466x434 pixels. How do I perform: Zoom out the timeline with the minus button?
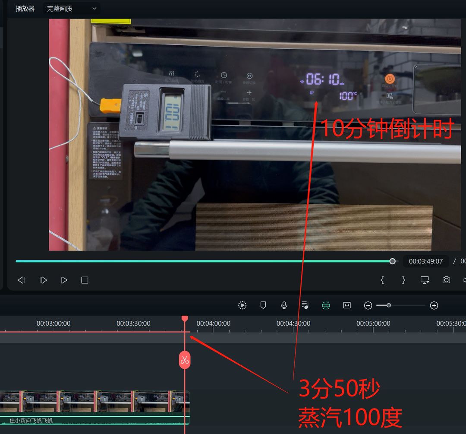tap(368, 306)
